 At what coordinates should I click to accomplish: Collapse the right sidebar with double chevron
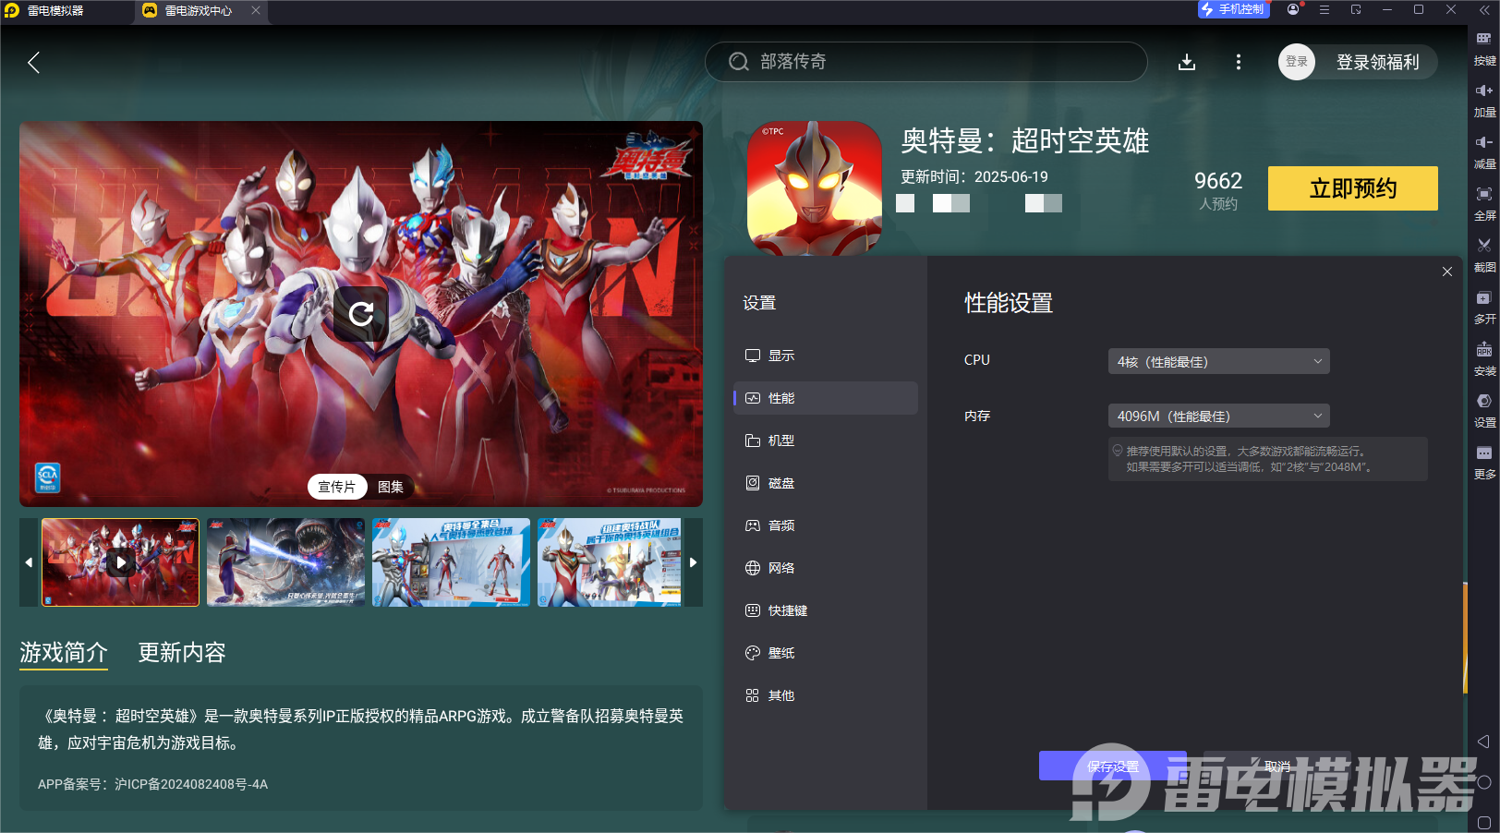coord(1483,10)
